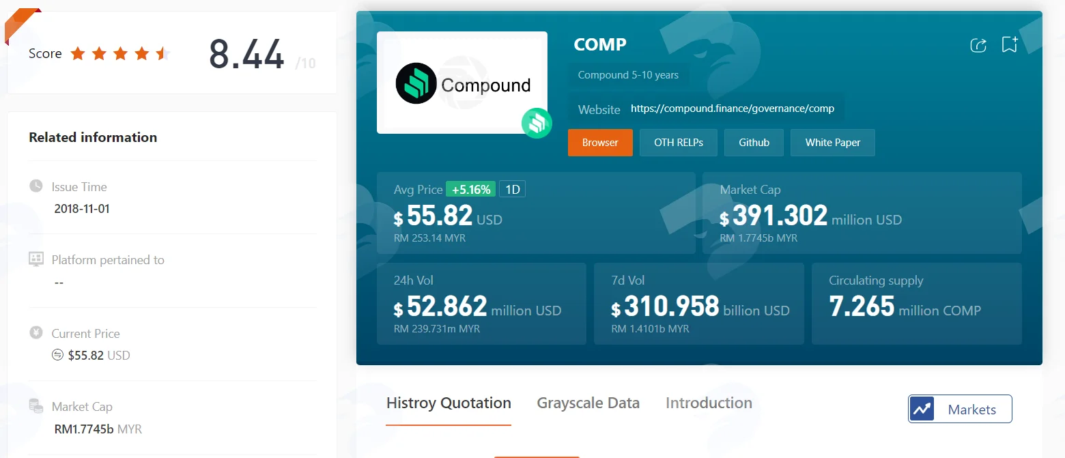Toggle the 1D price change period
This screenshot has height=458, width=1065.
512,189
